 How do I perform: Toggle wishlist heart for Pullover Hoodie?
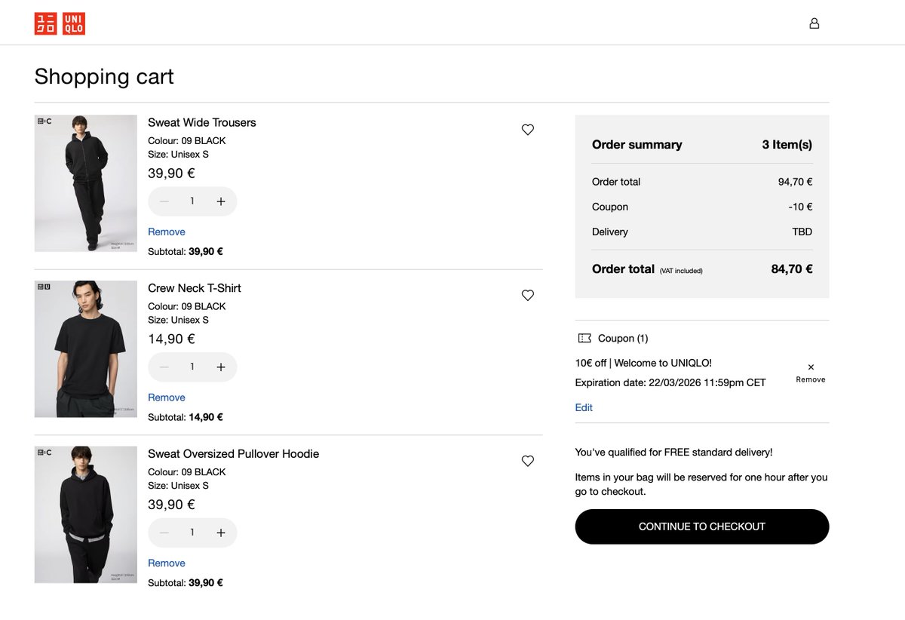528,461
